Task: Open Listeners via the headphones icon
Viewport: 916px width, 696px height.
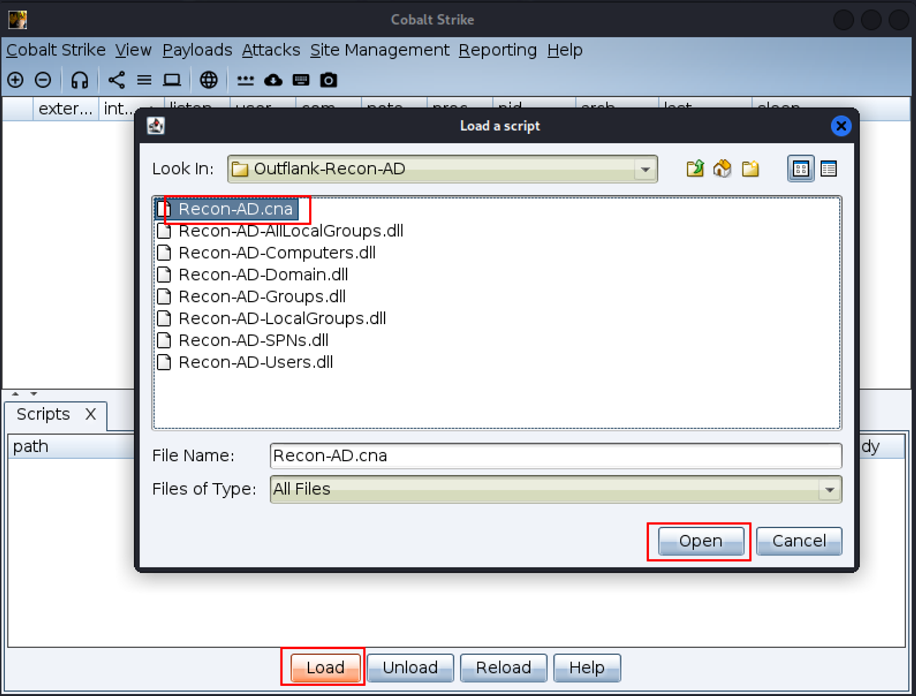Action: [x=80, y=80]
